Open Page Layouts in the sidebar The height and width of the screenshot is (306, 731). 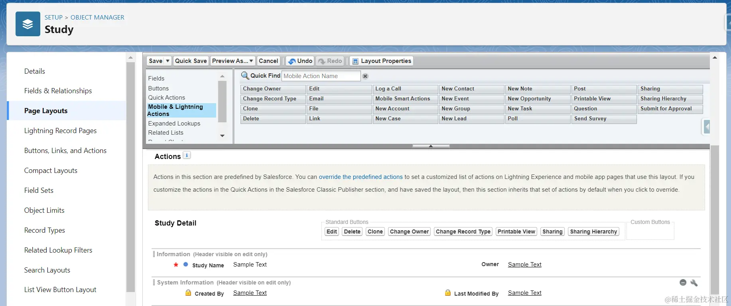(x=46, y=111)
